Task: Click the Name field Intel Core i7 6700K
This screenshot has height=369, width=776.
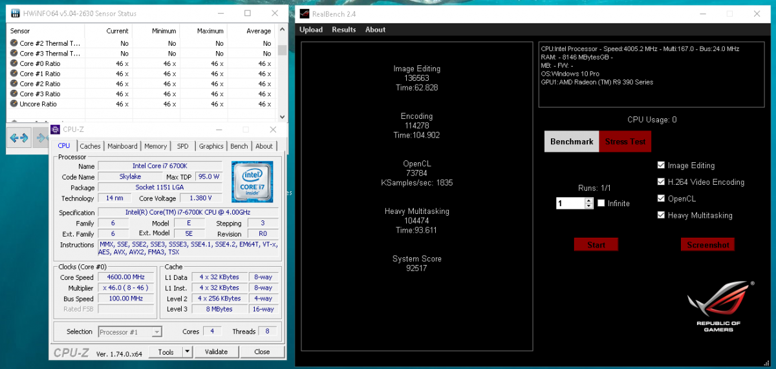Action: click(160, 166)
